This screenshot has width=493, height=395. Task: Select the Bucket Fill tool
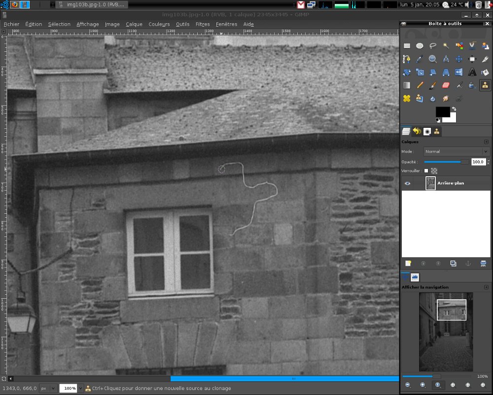coord(485,72)
